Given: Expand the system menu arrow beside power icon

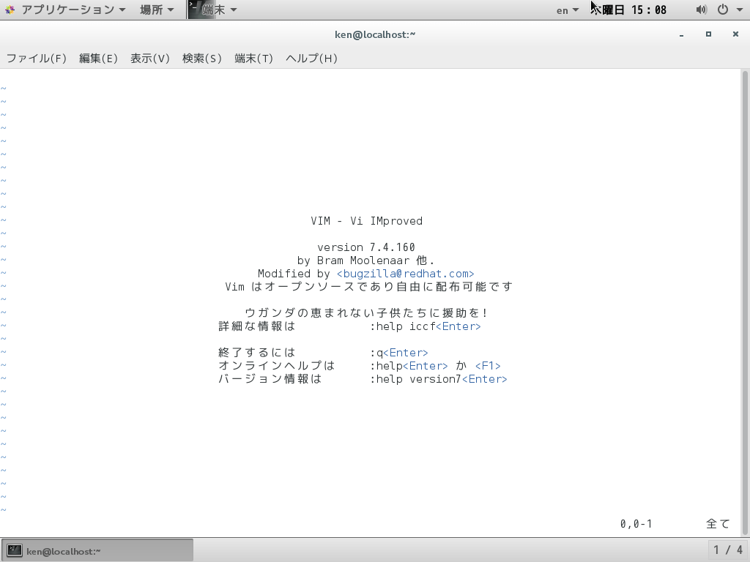Looking at the screenshot, I should [739, 10].
